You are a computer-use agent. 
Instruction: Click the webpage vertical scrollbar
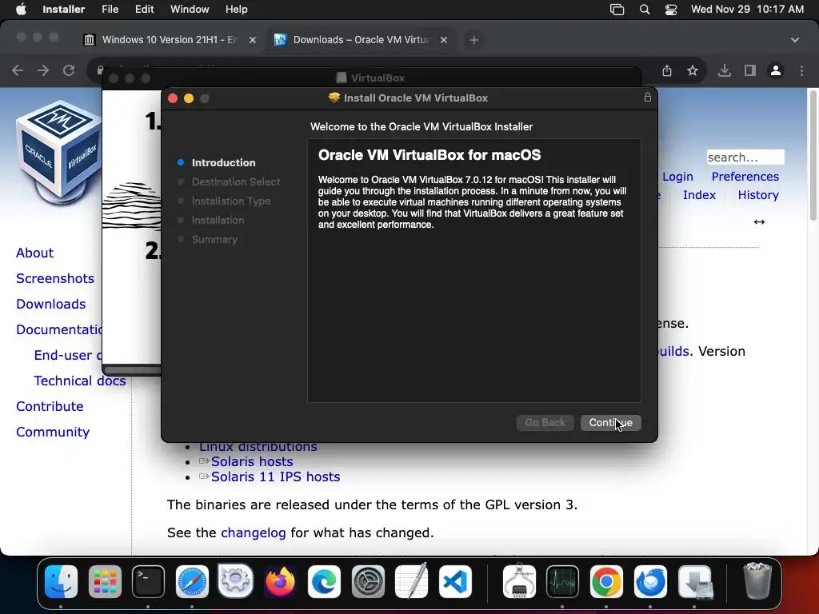point(813,155)
